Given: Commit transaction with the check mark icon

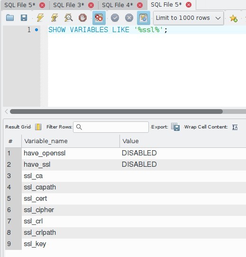Looking at the screenshot, I should tap(115, 17).
